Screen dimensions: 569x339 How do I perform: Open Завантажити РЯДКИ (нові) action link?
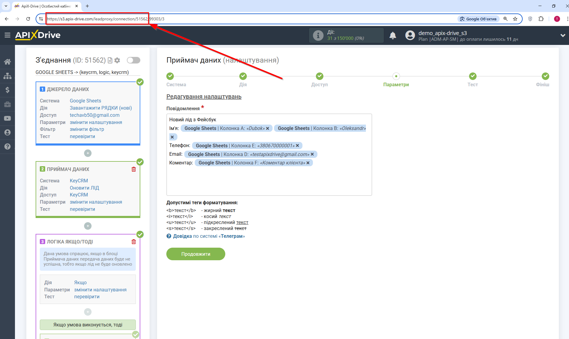pyautogui.click(x=101, y=108)
